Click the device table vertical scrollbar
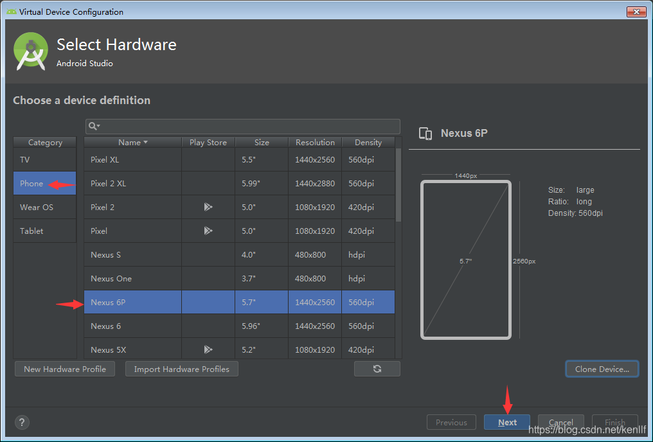 coord(398,185)
